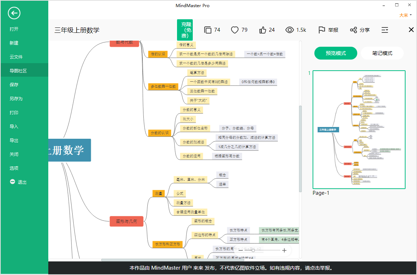Image resolution: width=417 pixels, height=275 pixels.
Task: Select 关闭 in the left menu
Action: [x=24, y=154]
